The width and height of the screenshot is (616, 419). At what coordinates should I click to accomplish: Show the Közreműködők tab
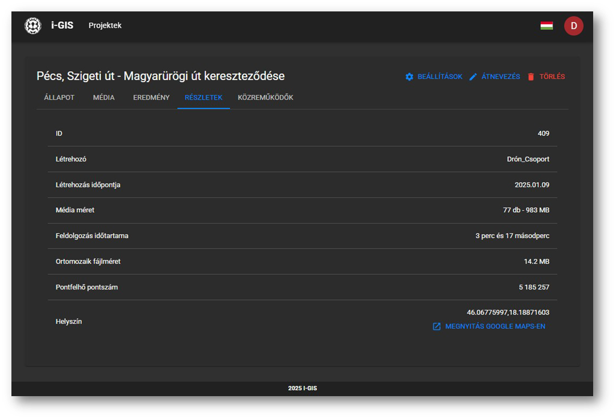(266, 97)
